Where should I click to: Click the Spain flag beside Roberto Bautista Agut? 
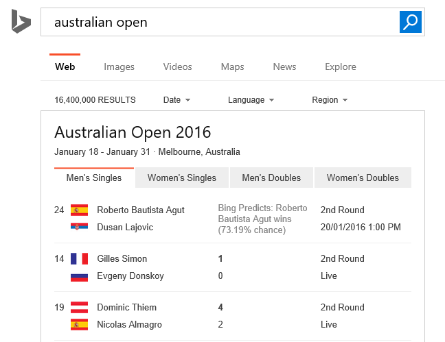79,210
